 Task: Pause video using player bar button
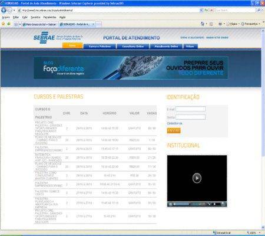170,204
